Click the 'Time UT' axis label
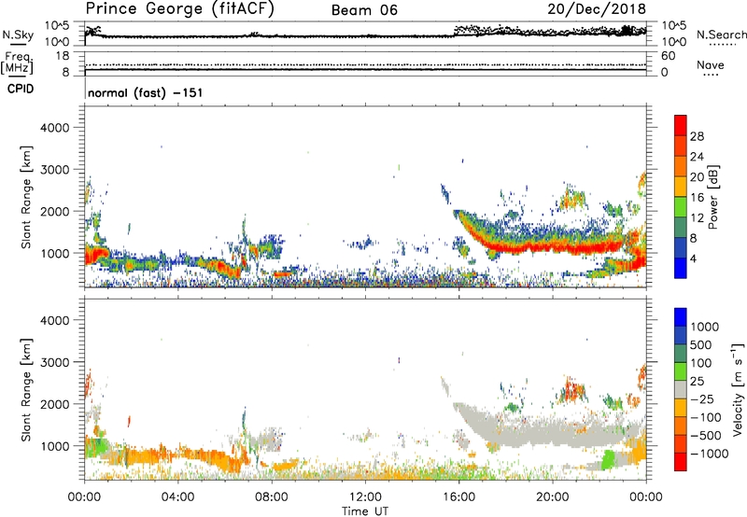This screenshot has height=517, width=747. (365, 511)
